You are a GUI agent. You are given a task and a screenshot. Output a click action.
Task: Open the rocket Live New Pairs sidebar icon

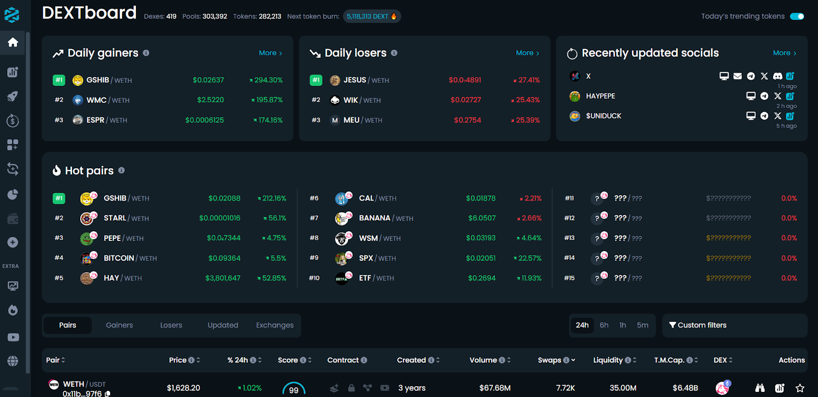tap(13, 96)
